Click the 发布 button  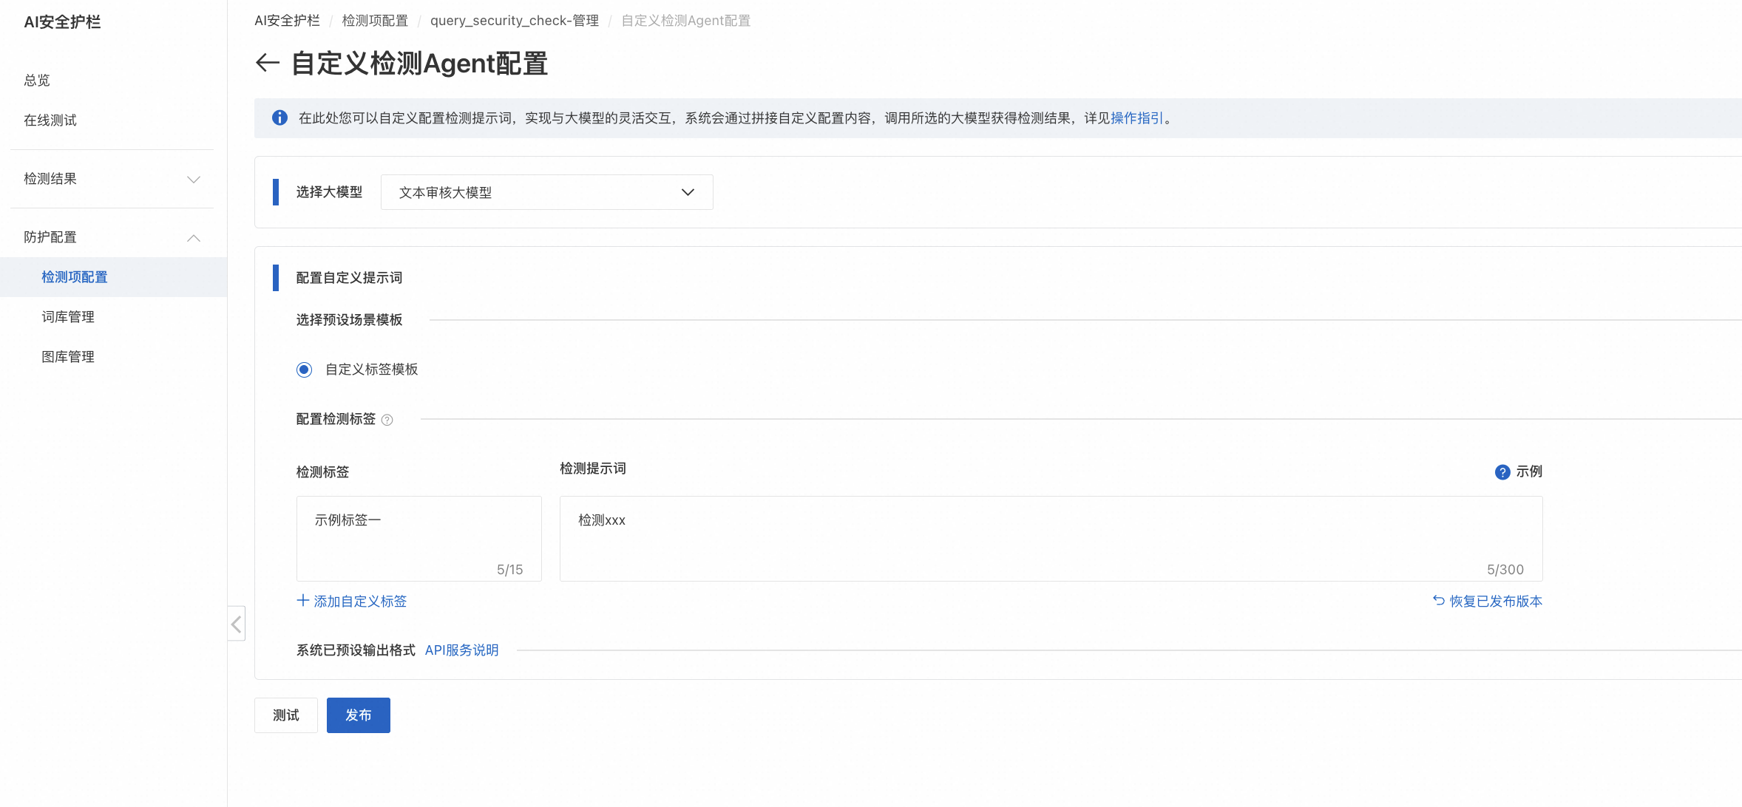coord(358,715)
